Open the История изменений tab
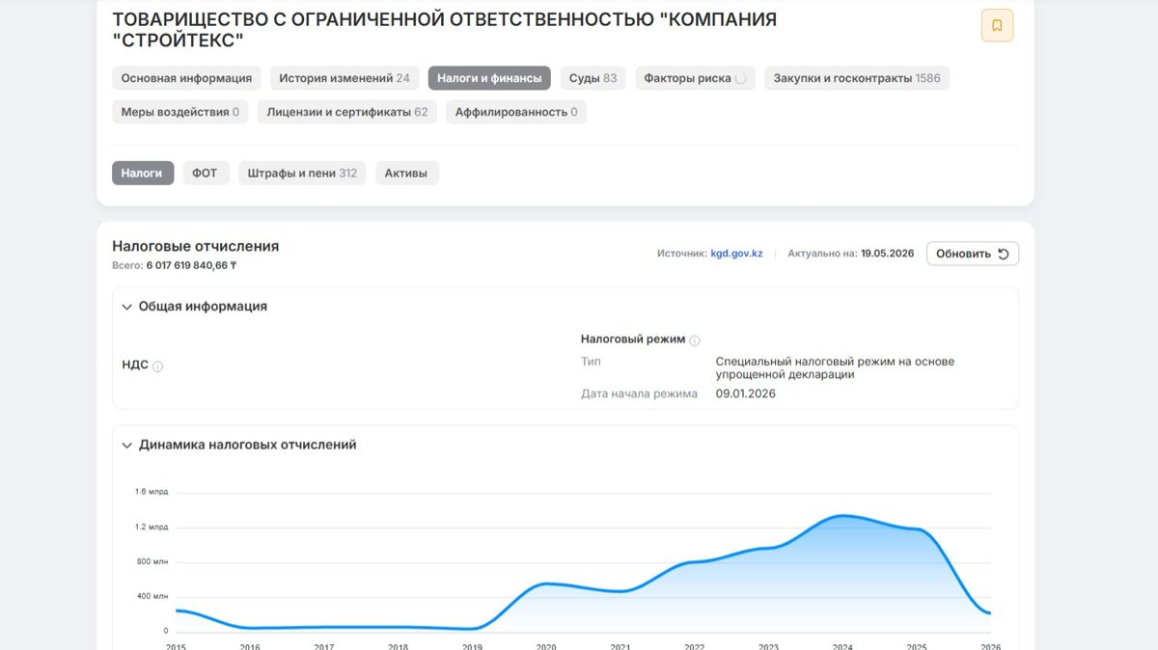The height and width of the screenshot is (650, 1158). (x=345, y=78)
